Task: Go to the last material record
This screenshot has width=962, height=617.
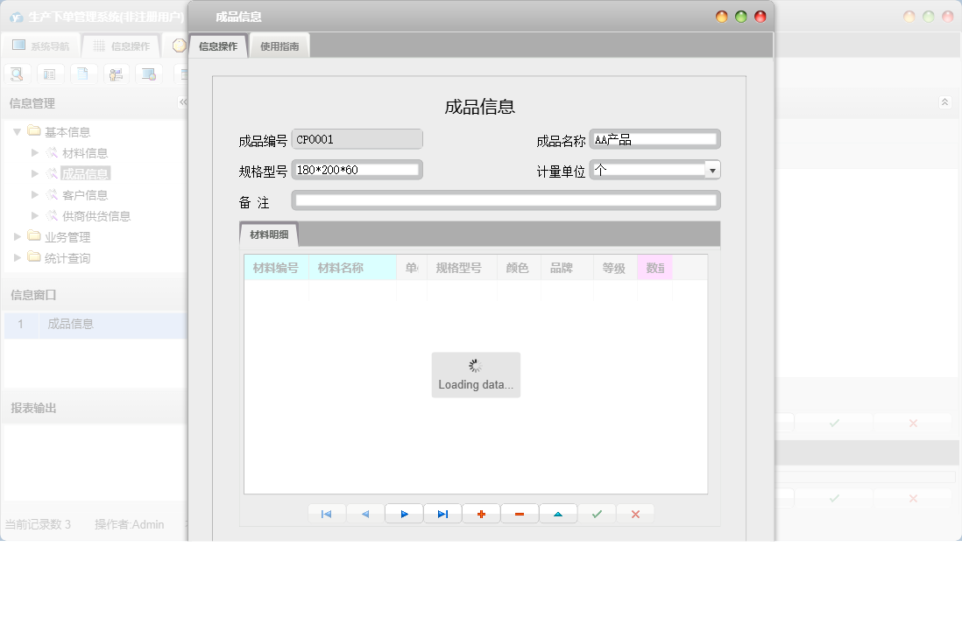Action: click(442, 514)
